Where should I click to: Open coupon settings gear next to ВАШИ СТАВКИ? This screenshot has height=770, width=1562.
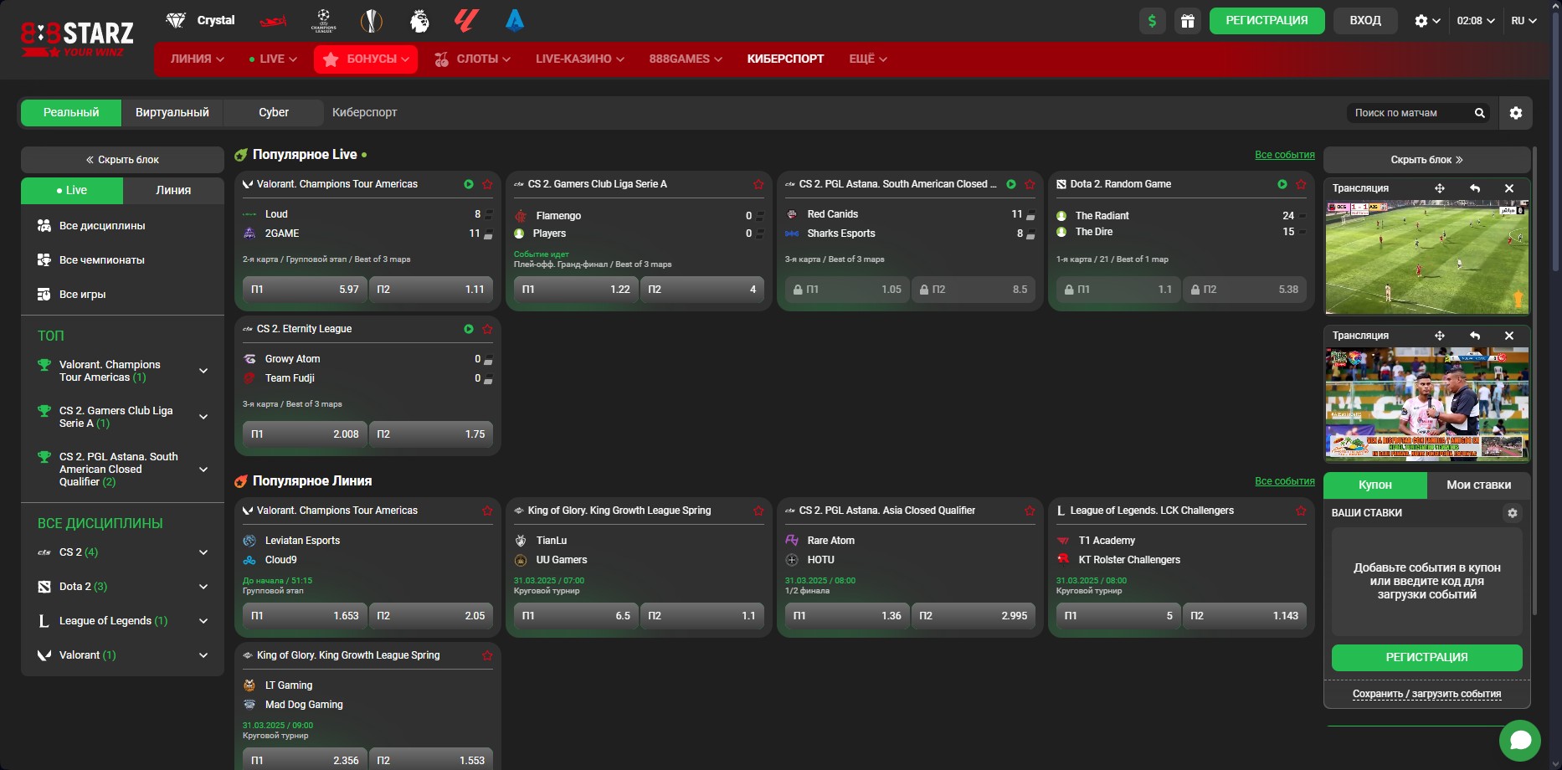tap(1513, 513)
